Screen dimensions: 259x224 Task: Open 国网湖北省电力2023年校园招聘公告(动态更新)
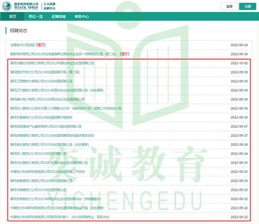coord(50,144)
